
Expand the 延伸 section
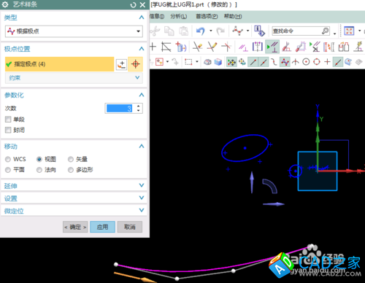(x=74, y=186)
